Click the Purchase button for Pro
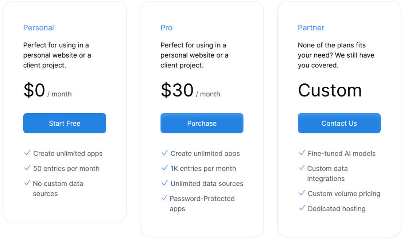The image size is (404, 239). [202, 123]
